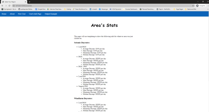This screenshot has height=112, width=209.
Task: Open the Incognito profile indicator
Action: pyautogui.click(x=201, y=6)
